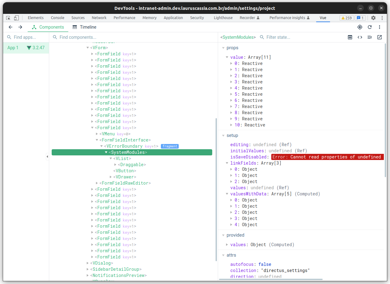Click the warnings badge showing 259
Screen dimensions: 390x284
(347, 18)
